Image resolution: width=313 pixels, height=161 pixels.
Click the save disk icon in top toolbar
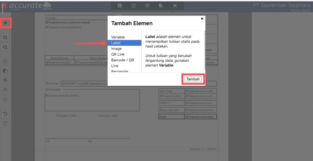(x=120, y=5)
